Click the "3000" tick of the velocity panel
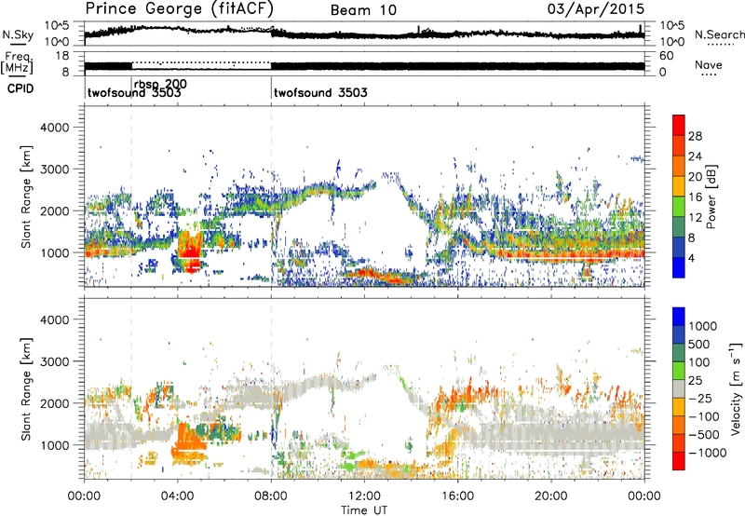This screenshot has height=516, width=745. [x=54, y=361]
